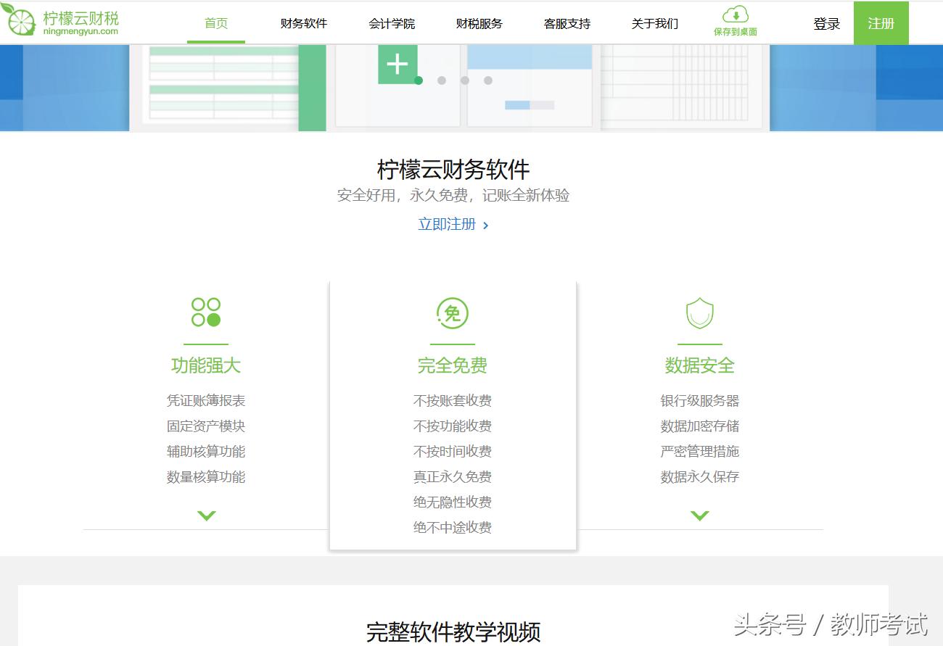Select the second carousel dot indicator
This screenshot has height=646, width=943.
click(442, 80)
